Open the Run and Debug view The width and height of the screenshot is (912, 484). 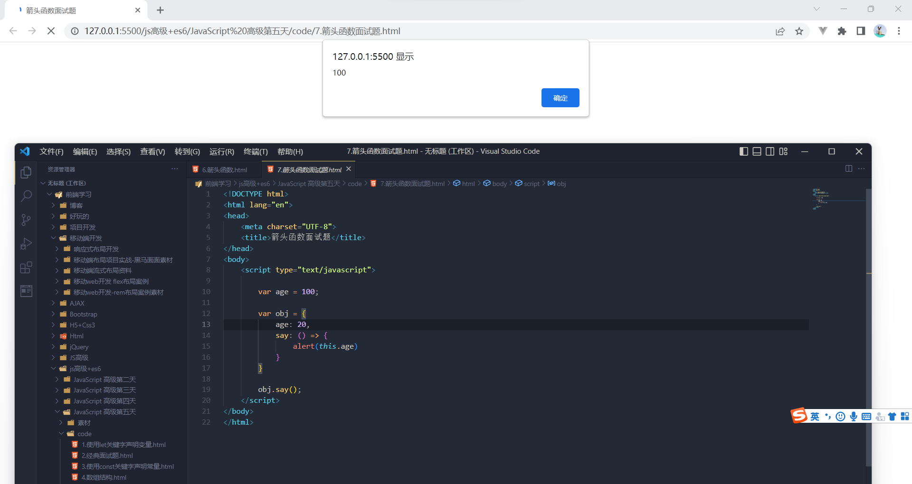tap(26, 243)
